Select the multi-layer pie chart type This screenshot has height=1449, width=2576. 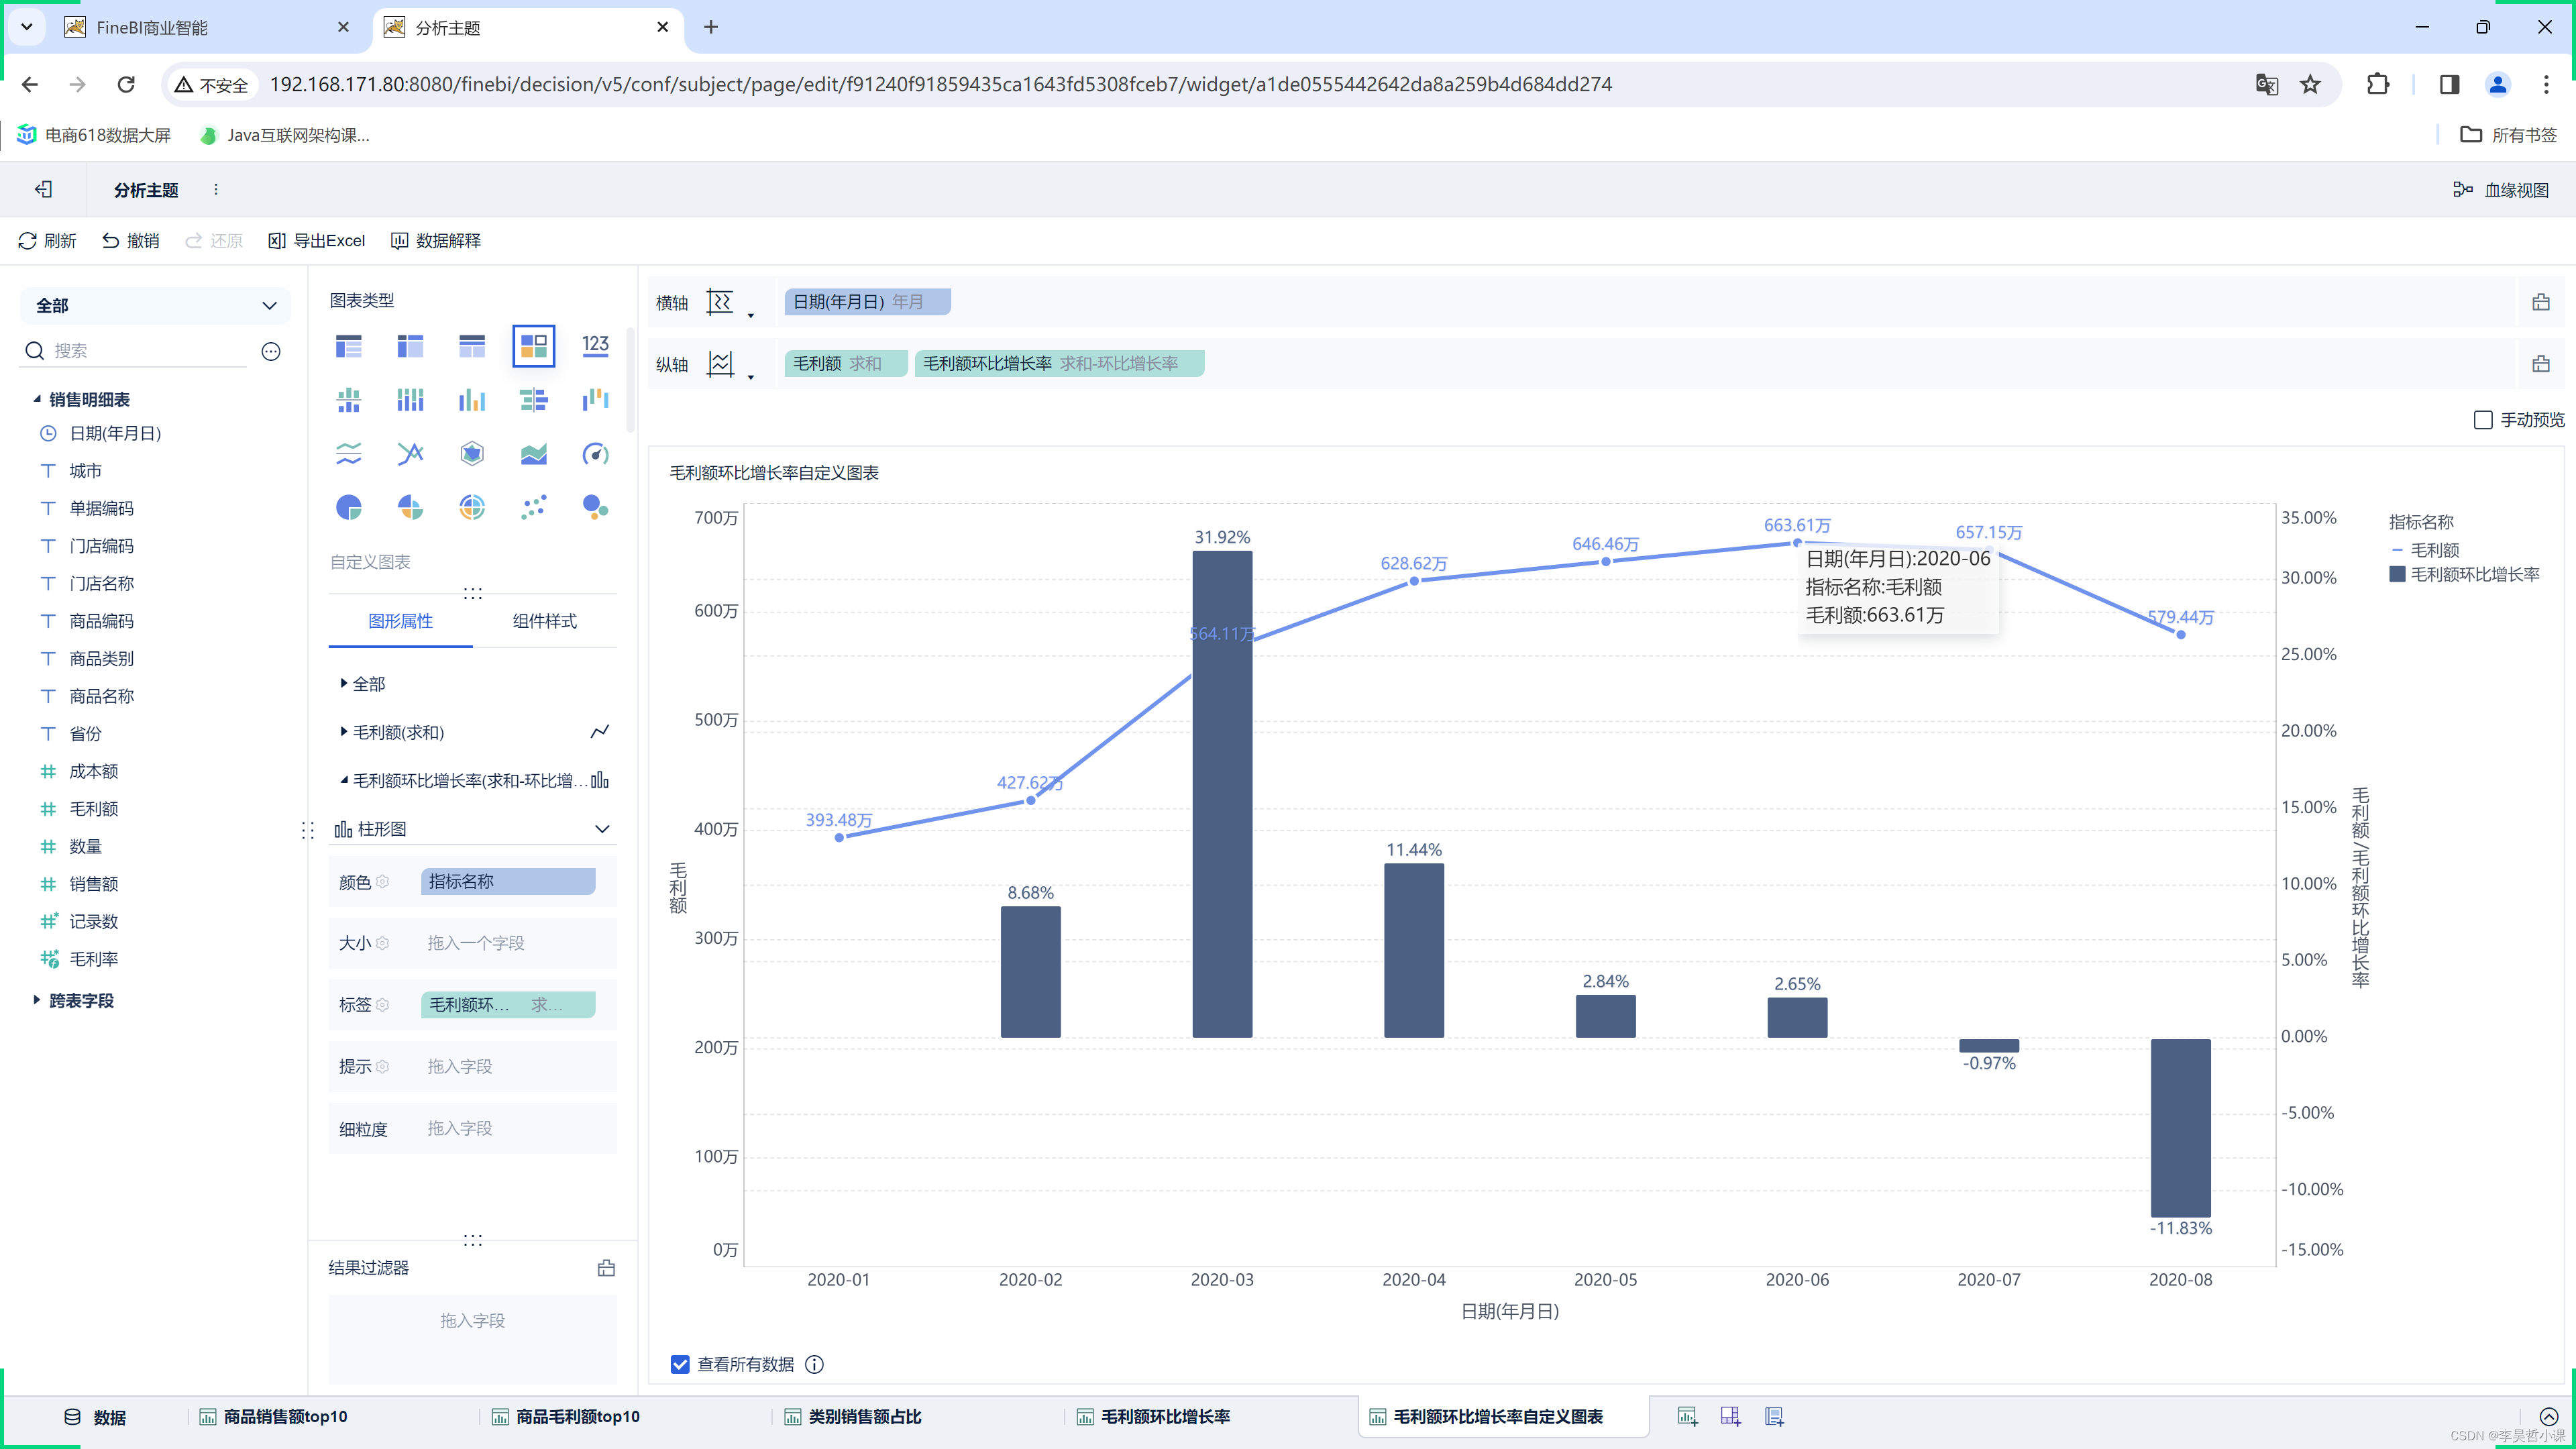pyautogui.click(x=472, y=508)
